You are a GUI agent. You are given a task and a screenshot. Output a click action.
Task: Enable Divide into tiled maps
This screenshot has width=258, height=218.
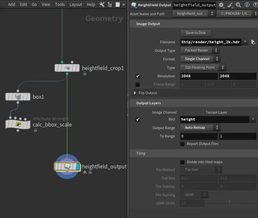coord(182,162)
